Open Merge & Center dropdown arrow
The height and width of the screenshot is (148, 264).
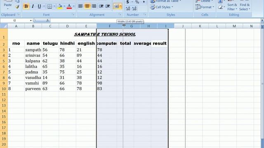pyautogui.click(x=120, y=7)
